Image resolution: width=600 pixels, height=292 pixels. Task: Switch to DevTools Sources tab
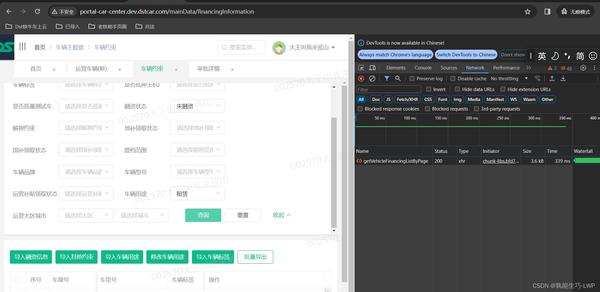tap(449, 68)
